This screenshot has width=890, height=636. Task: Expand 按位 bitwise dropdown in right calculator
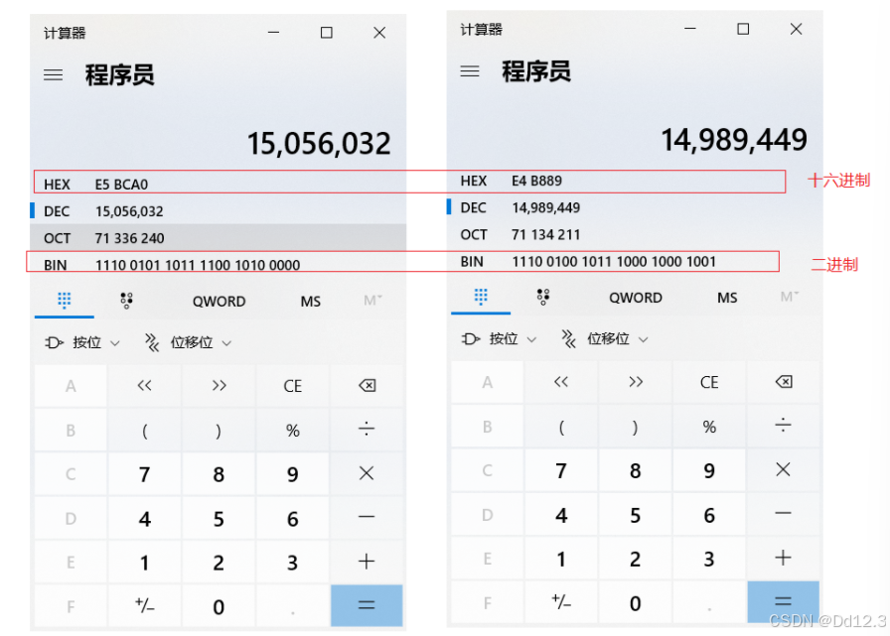point(500,339)
